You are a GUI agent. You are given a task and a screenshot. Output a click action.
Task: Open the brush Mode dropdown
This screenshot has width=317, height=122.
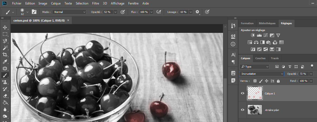(70, 12)
